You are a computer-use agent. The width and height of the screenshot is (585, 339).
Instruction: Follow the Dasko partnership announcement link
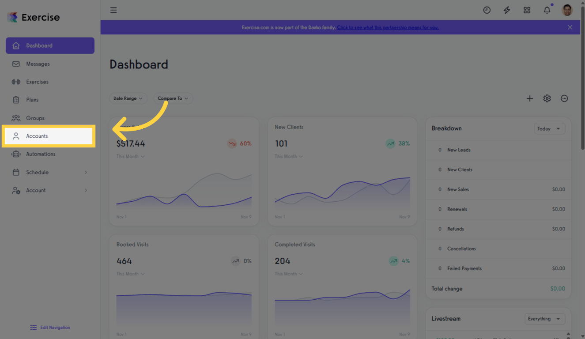pos(388,27)
